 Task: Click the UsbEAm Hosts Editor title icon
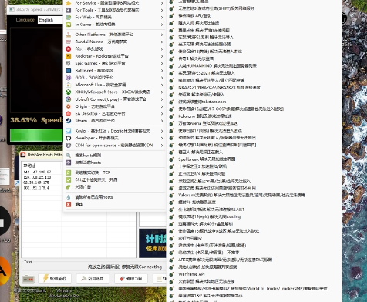click(23, 155)
